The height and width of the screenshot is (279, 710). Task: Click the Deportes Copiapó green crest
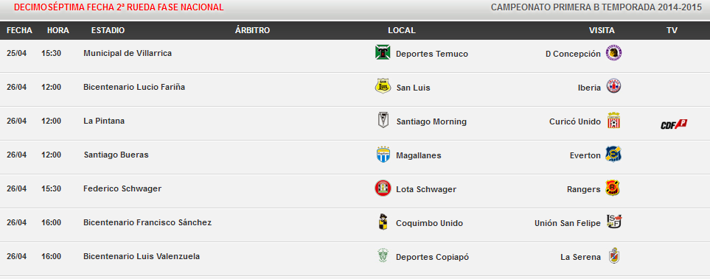[x=383, y=256]
